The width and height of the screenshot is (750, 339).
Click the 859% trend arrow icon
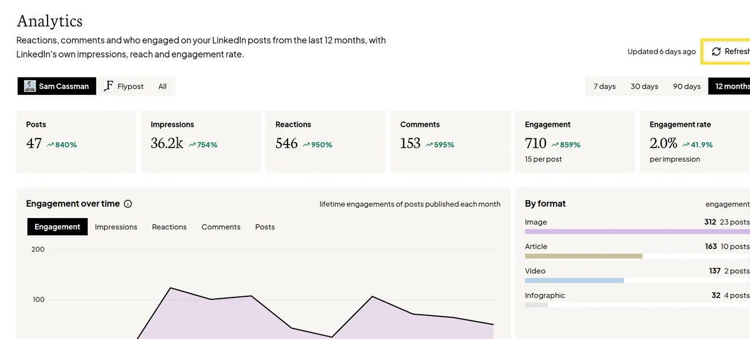coord(555,145)
